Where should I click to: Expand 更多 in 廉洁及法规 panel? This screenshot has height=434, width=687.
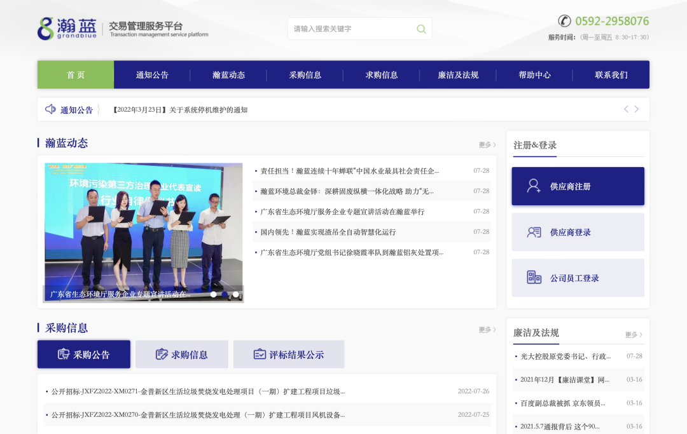click(633, 335)
